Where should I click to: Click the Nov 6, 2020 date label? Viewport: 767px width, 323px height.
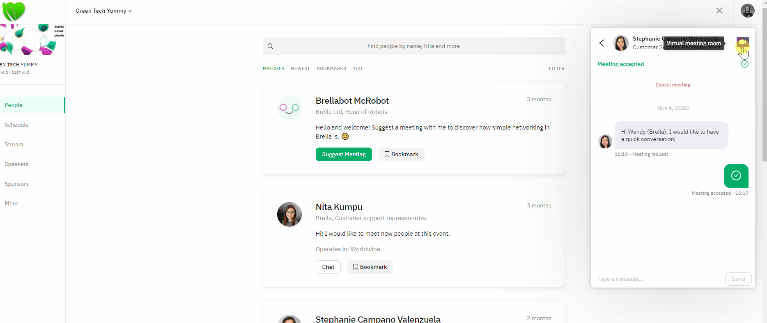[673, 108]
